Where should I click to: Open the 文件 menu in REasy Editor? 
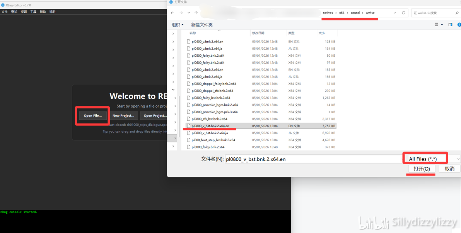tap(4, 12)
